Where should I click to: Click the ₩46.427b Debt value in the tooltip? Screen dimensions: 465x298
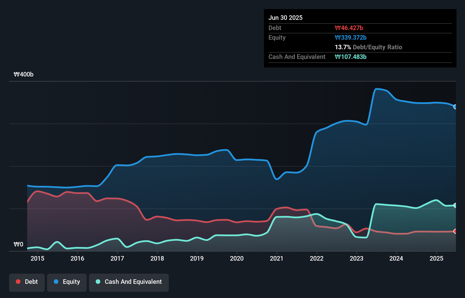tap(349, 28)
